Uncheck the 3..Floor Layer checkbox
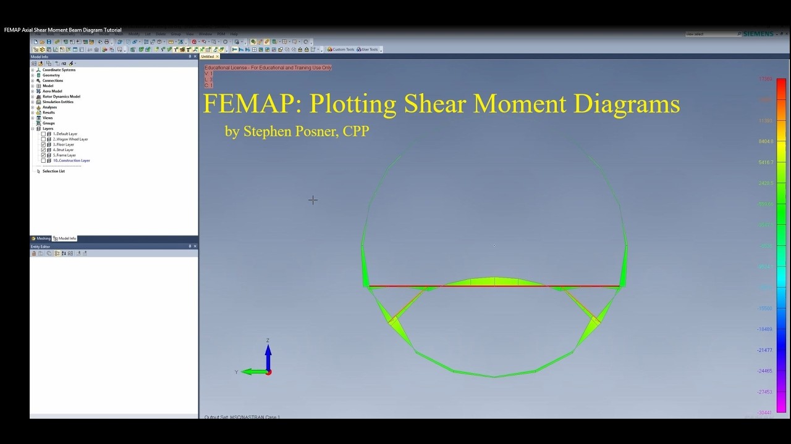Image resolution: width=791 pixels, height=444 pixels. coord(43,144)
